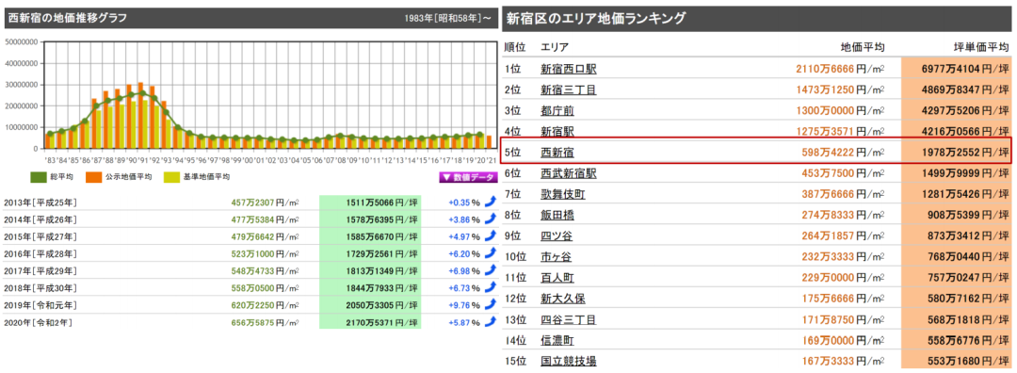Viewport: 1017px width, 373px height.
Task: Click 6977万4104円/坪 tsubo price
Action: 966,69
